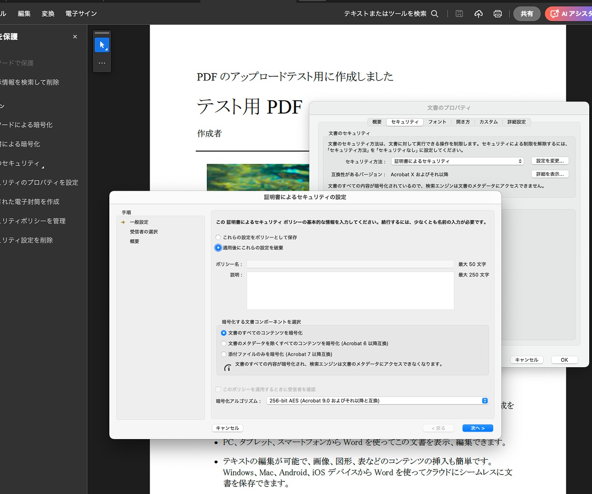The height and width of the screenshot is (494, 592).
Task: Select '添付ファイルのみを暗号化' radio button
Action: pos(224,354)
